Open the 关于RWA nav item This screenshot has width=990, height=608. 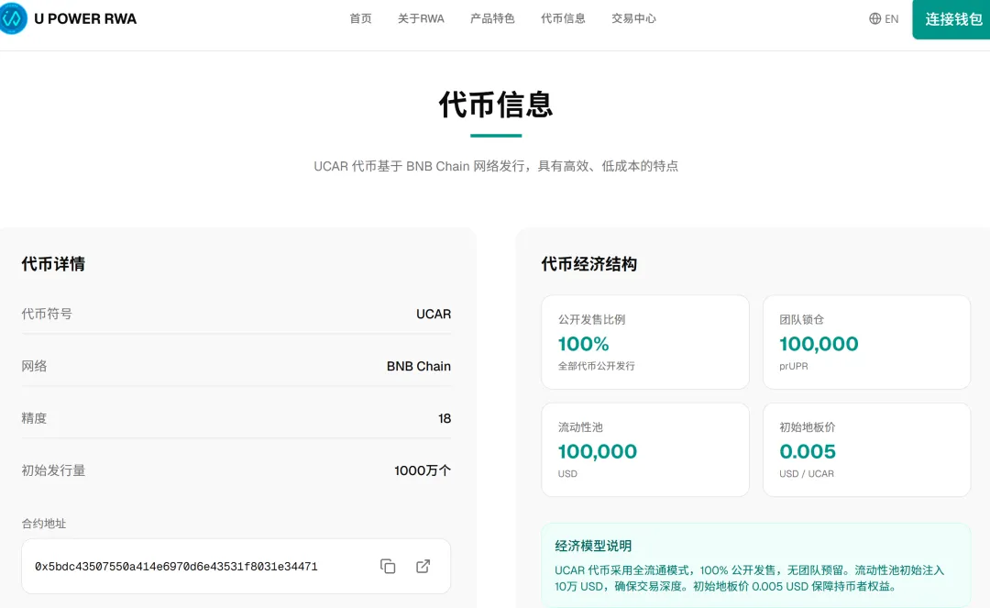(x=421, y=19)
